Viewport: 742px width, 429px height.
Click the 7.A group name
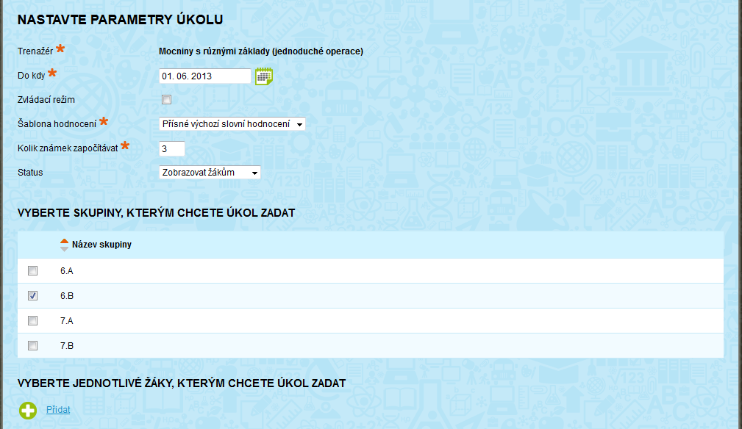coord(67,320)
